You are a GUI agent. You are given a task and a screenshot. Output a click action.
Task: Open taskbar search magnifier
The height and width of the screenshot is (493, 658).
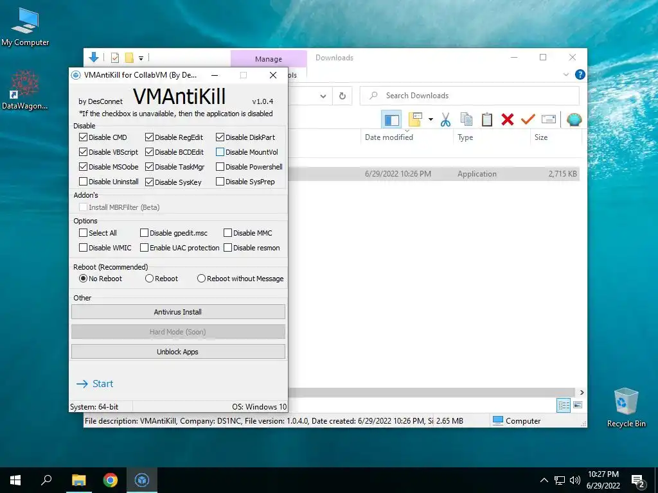(46, 480)
